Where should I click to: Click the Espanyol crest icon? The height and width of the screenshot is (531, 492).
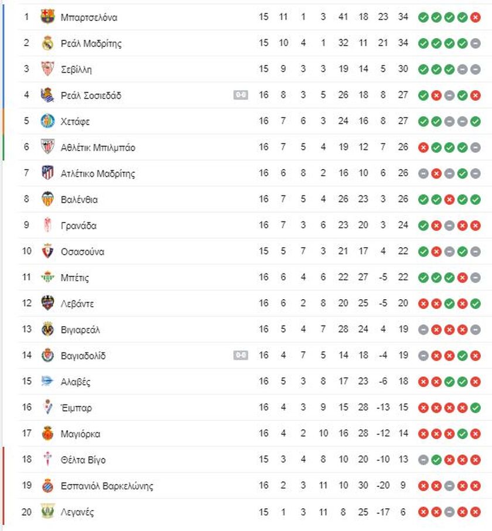[47, 485]
